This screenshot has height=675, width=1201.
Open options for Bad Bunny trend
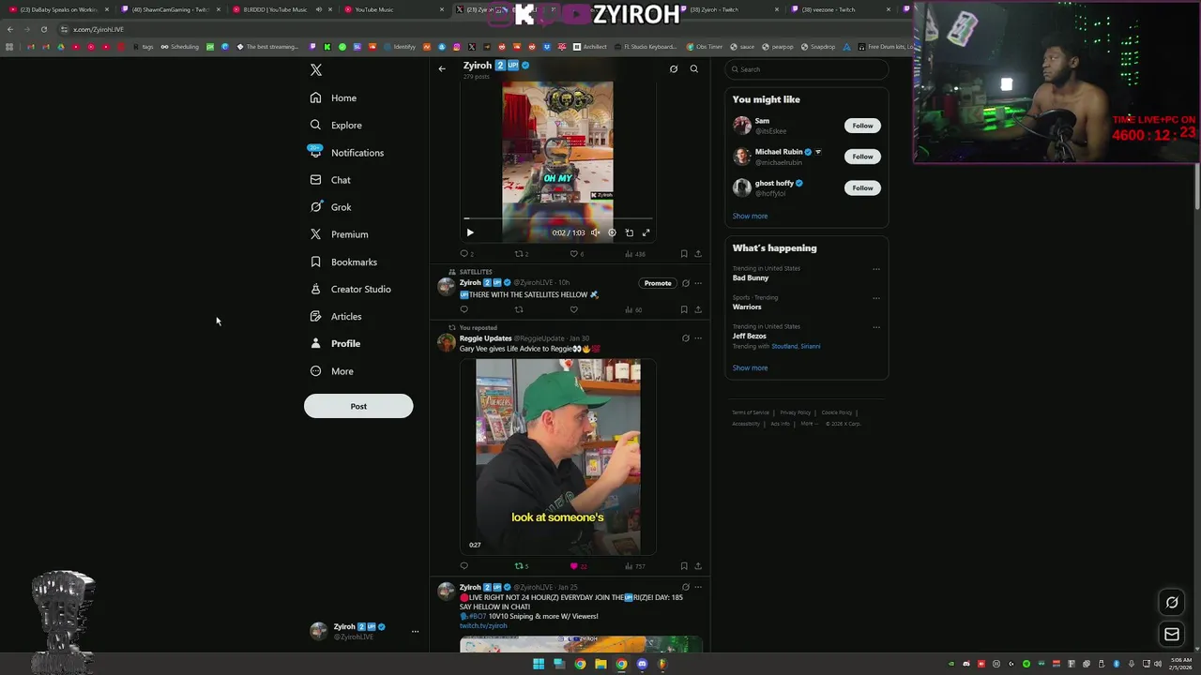[876, 269]
